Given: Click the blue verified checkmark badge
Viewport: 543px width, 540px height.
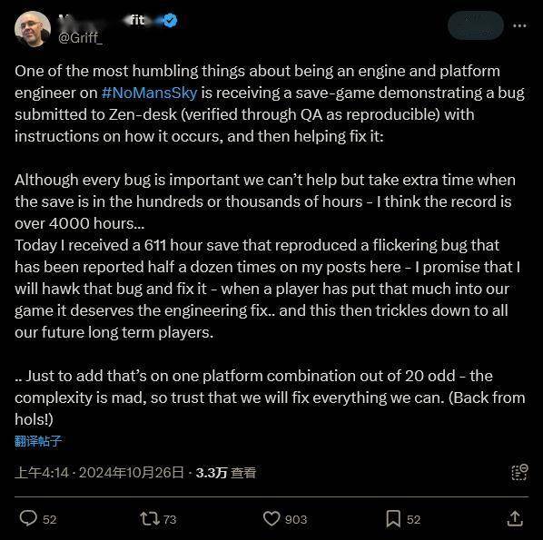Looking at the screenshot, I should pos(170,21).
